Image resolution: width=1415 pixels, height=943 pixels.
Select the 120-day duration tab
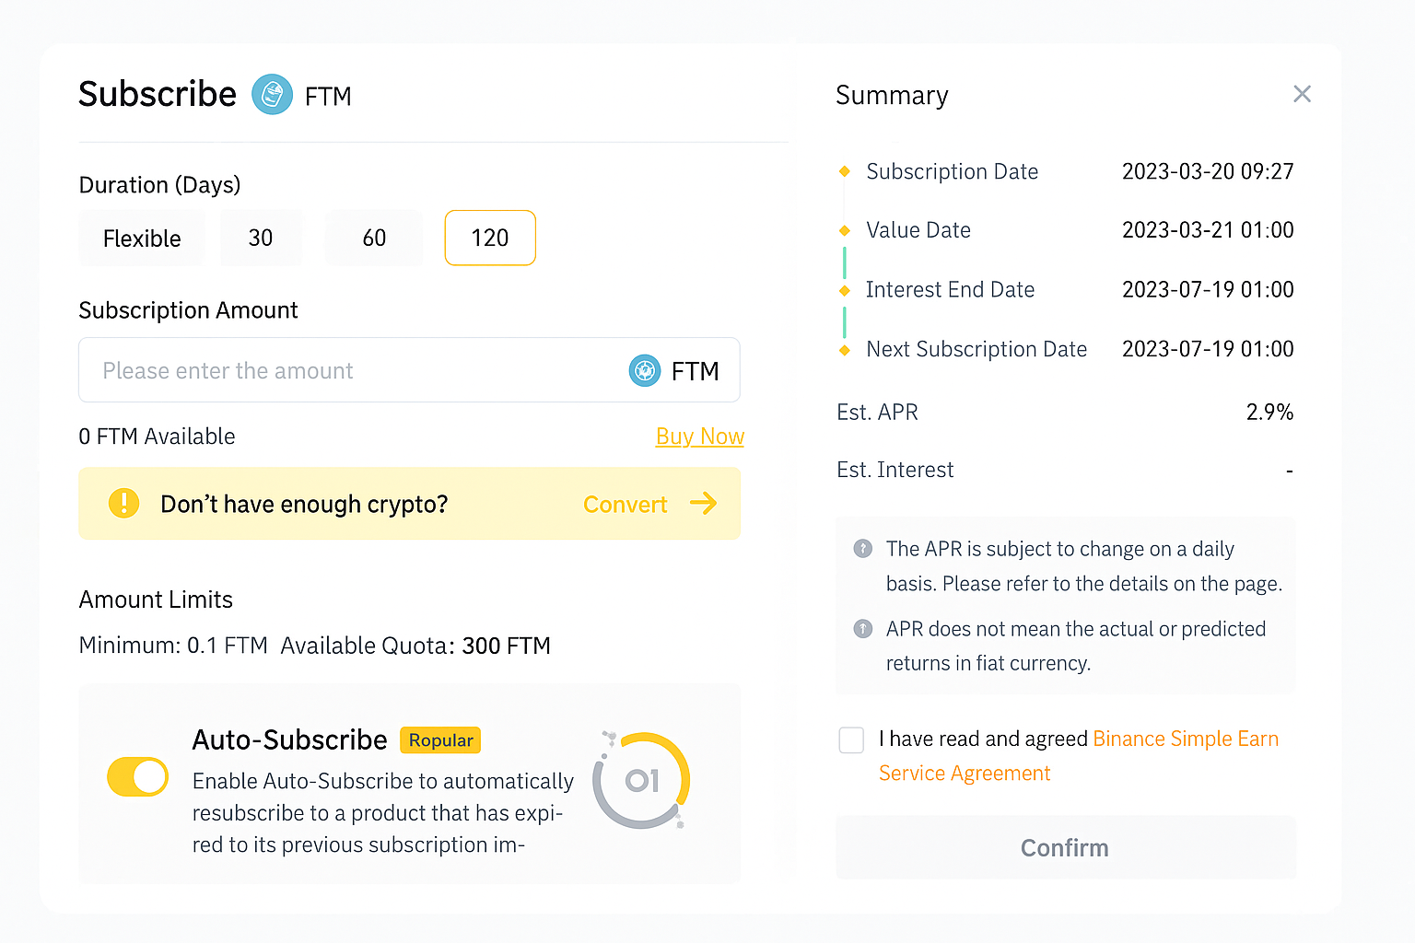point(489,238)
